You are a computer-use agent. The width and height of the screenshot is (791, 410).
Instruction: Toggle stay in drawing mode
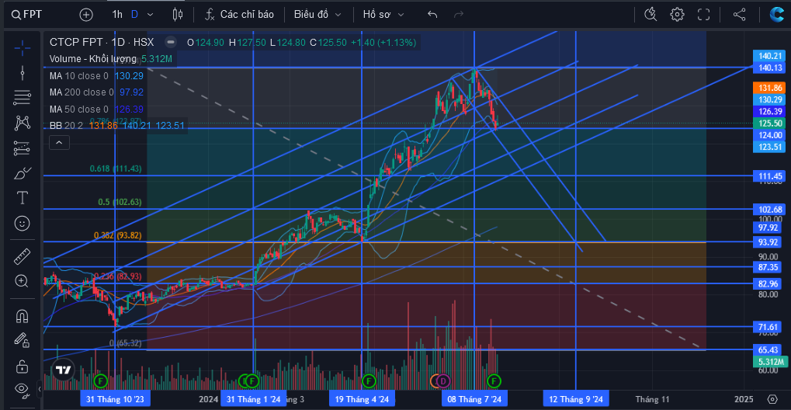pos(23,340)
